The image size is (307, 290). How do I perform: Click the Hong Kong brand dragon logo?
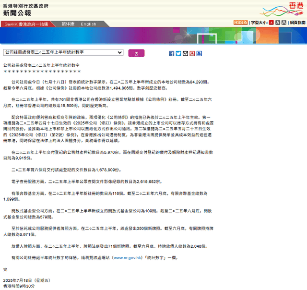[282, 9]
